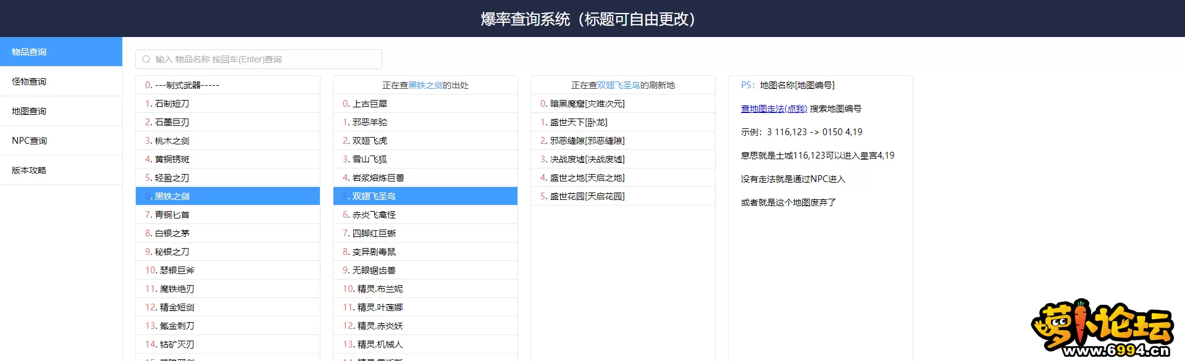This screenshot has width=1185, height=361.
Task: Click the 查地图走法(点我) link
Action: tap(774, 109)
